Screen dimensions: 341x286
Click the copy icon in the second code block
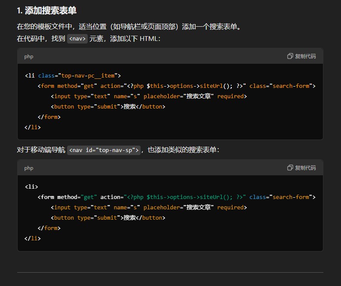click(x=290, y=168)
